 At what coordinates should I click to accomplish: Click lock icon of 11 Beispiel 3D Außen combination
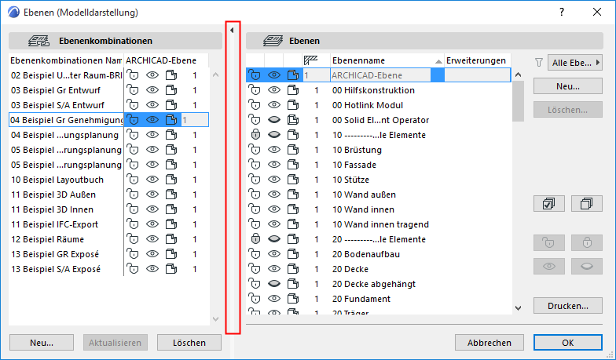click(133, 195)
